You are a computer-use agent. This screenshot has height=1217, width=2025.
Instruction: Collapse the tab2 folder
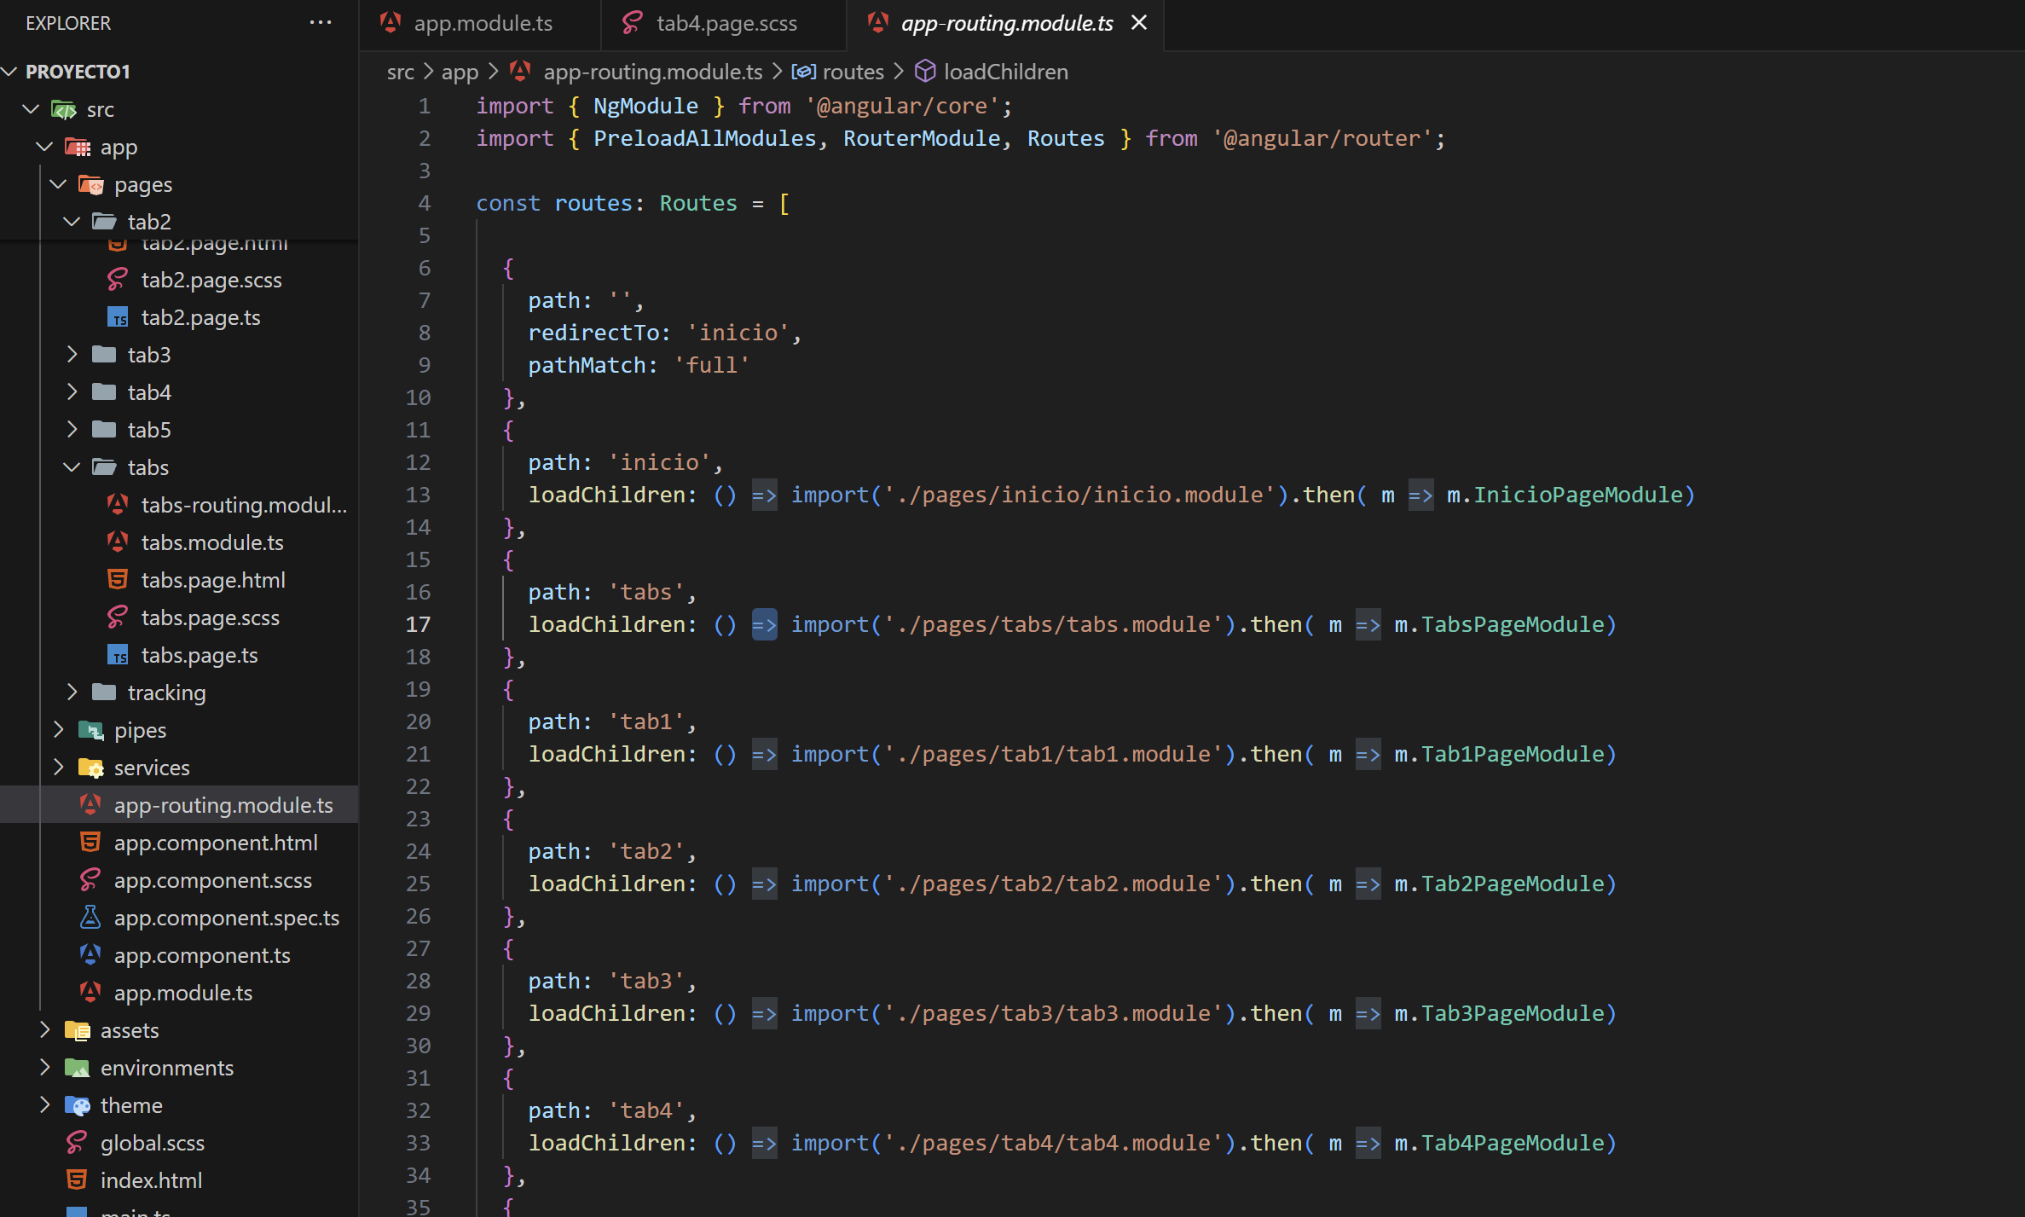(72, 222)
